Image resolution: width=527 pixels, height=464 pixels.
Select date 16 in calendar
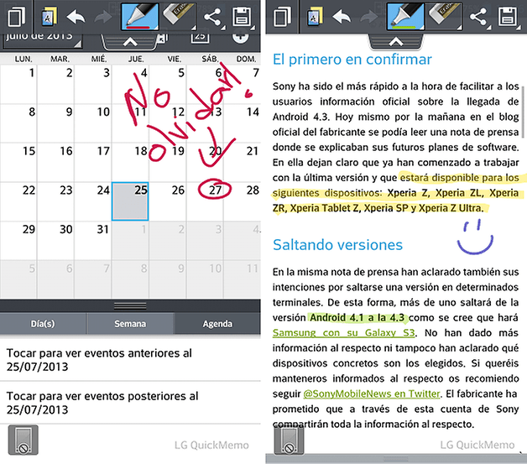[x=55, y=163]
